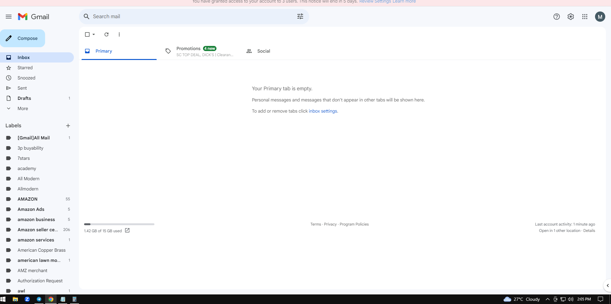The width and height of the screenshot is (611, 304).
Task: Show the side panel arrow
Action: [607, 285]
